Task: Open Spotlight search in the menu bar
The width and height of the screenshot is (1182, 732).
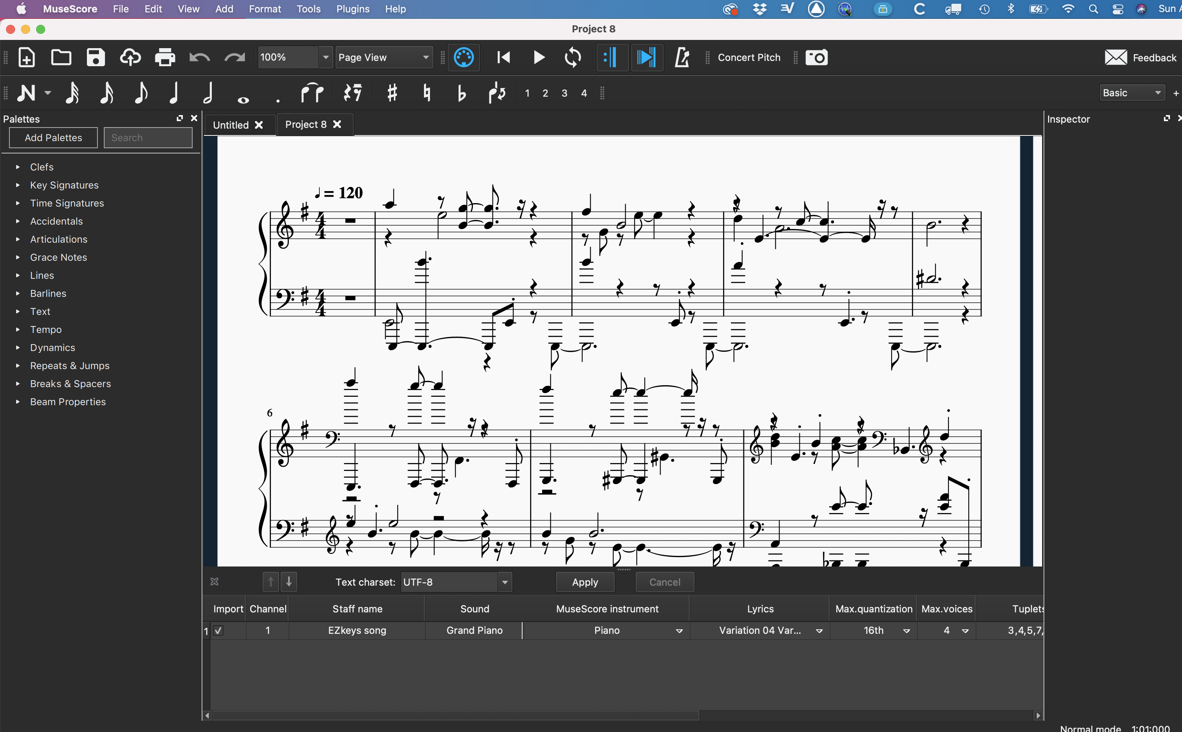Action: pyautogui.click(x=1093, y=9)
